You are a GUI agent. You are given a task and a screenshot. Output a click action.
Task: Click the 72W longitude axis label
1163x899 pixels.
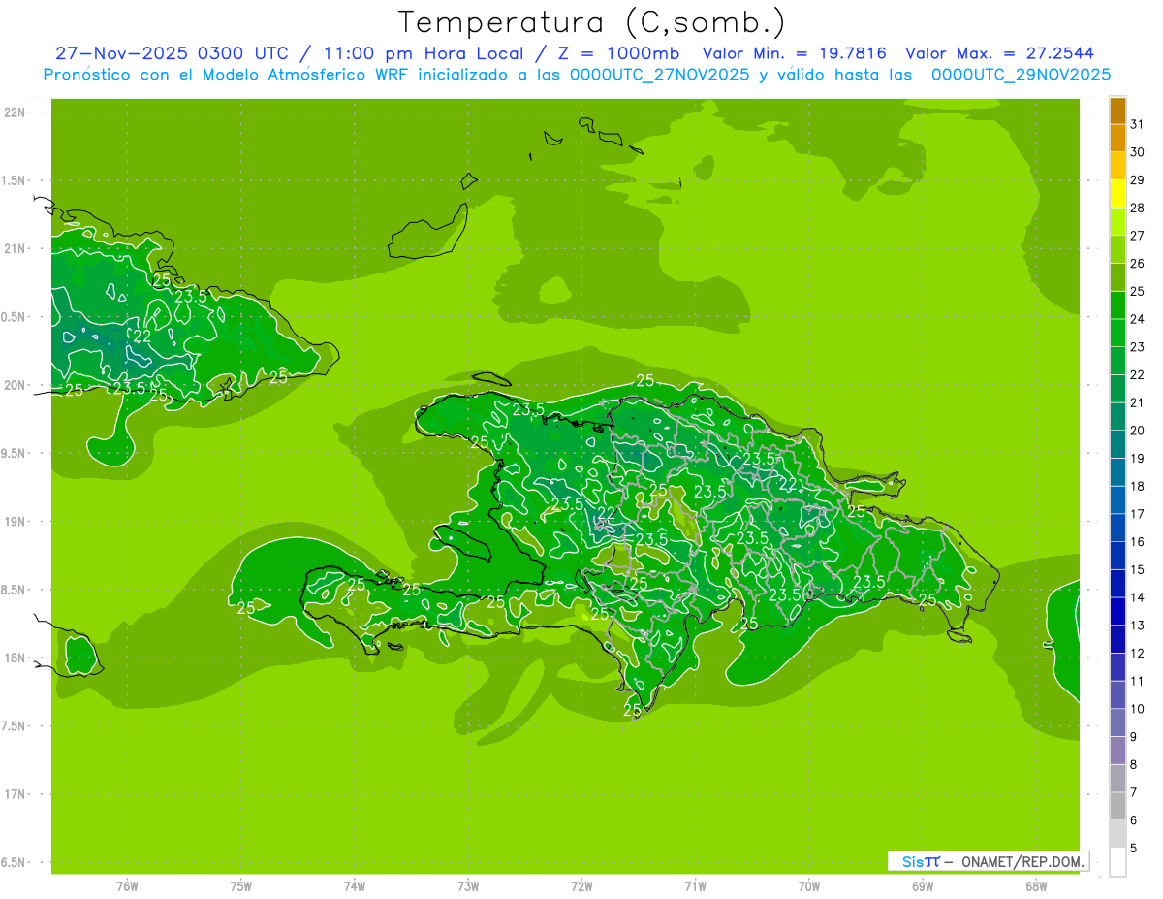(x=581, y=886)
